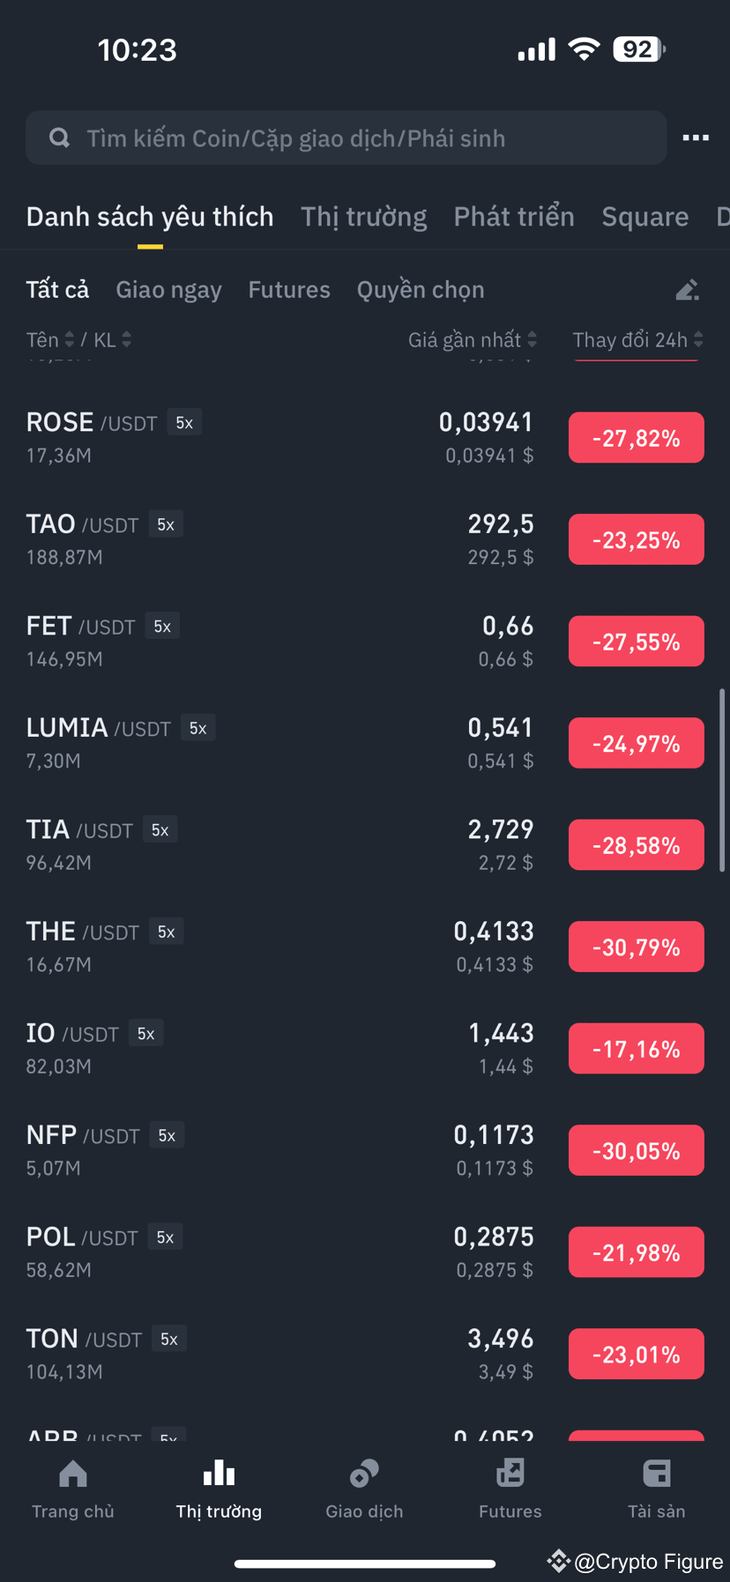Screen dimensions: 730x1582
Task: Open Trang chủ home icon
Action: [x=73, y=1474]
